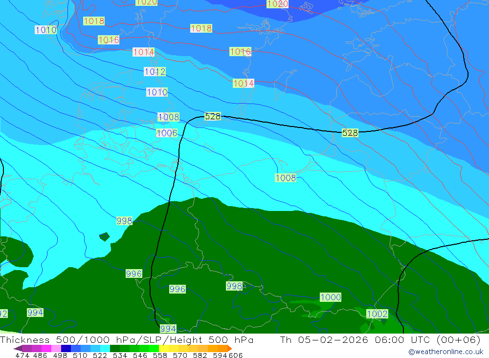Click the 1010 label beneath the 1012 label

(x=157, y=92)
